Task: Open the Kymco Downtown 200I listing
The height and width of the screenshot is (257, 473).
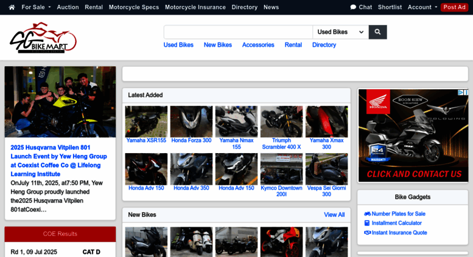Action: 281,191
